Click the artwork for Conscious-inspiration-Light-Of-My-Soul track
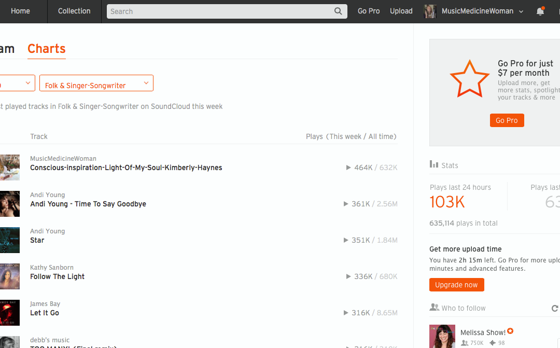The image size is (560, 348). point(10,167)
